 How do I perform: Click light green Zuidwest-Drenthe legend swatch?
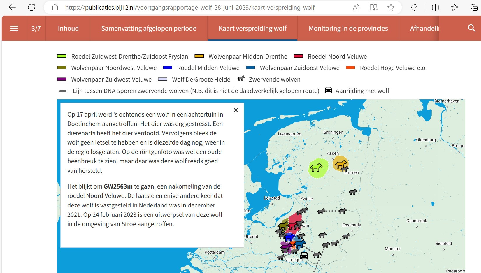(62, 56)
